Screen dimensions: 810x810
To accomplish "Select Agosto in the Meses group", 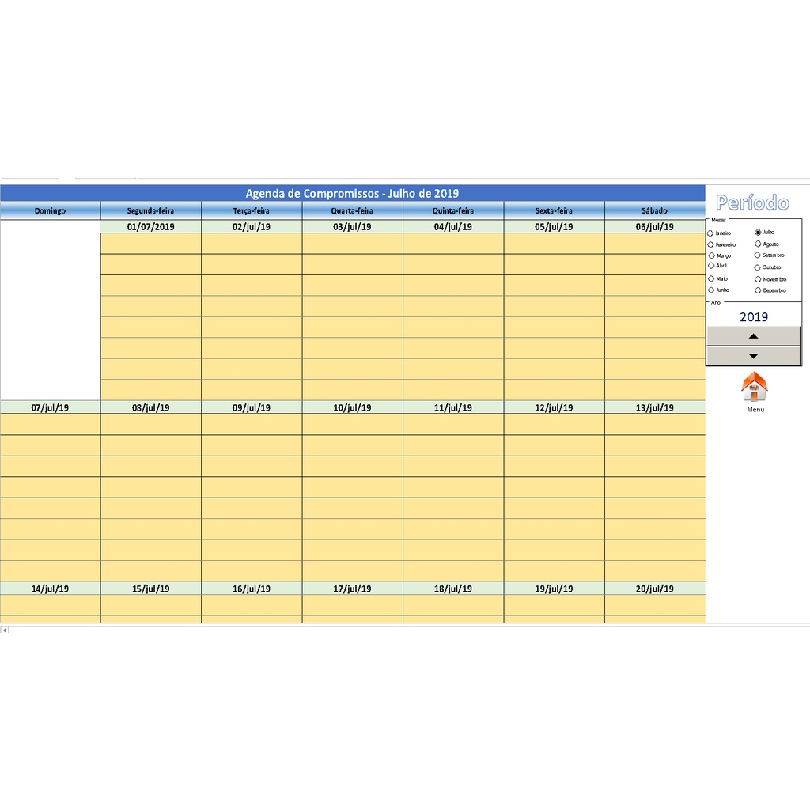I will pos(757,244).
